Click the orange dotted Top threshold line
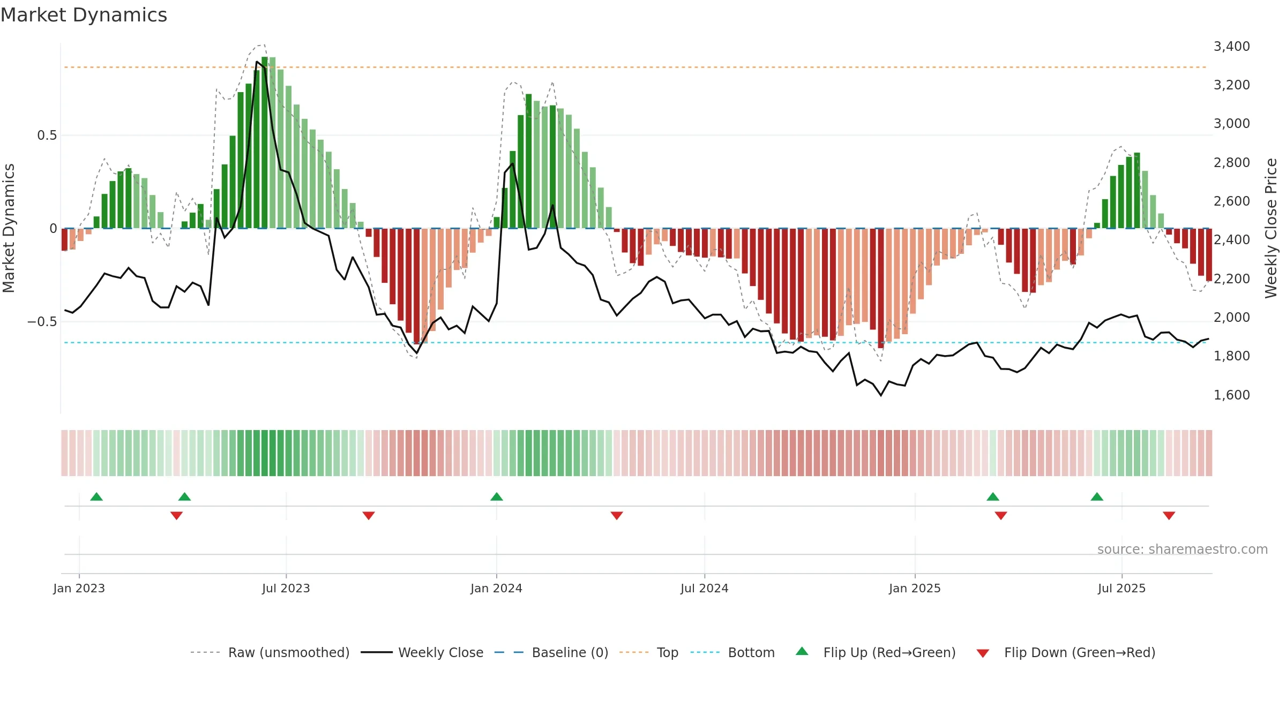1286x723 pixels. pyautogui.click(x=635, y=67)
